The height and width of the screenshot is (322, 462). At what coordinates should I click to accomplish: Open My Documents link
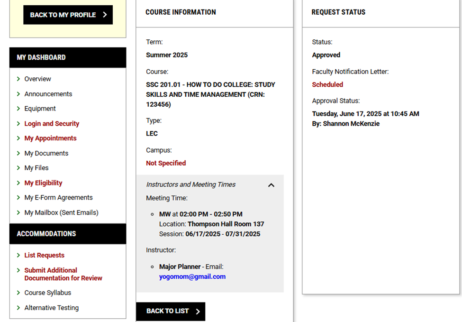46,153
